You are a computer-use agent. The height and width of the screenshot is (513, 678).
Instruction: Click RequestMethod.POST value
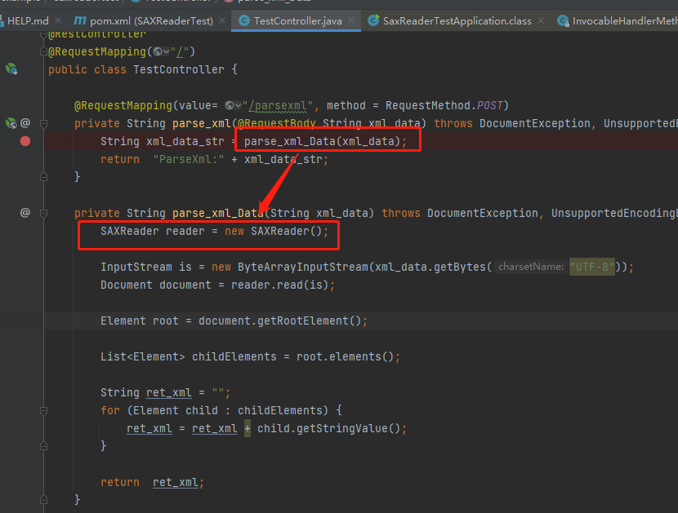click(444, 106)
